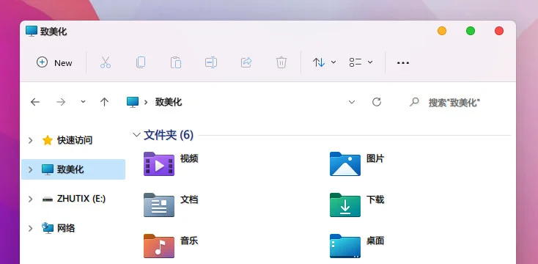Click the 文档 folder name
The image size is (538, 264).
(189, 199)
